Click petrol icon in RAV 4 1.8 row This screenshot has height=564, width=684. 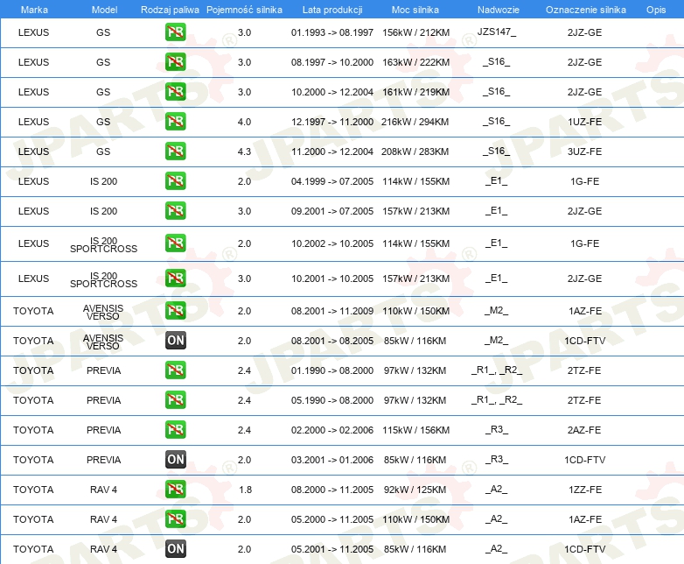point(175,490)
